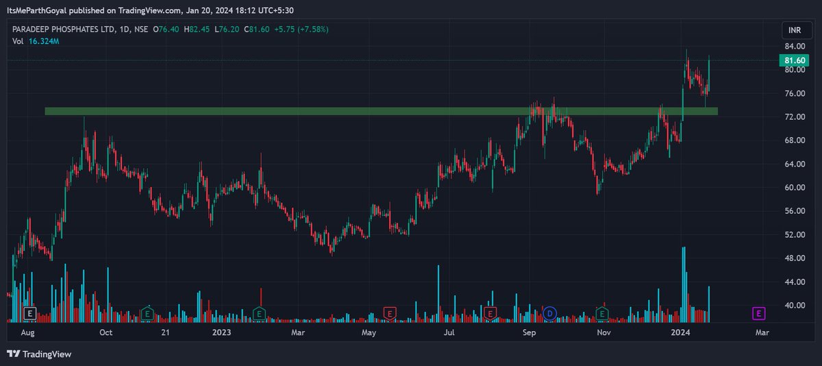Click the 72.00 price axis label
The image size is (822, 366).
point(793,117)
